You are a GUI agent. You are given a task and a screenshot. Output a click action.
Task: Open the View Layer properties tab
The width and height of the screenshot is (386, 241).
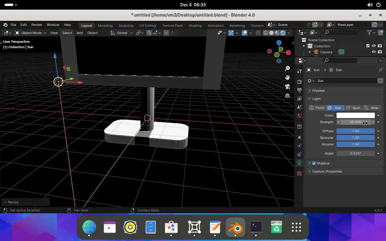click(299, 99)
